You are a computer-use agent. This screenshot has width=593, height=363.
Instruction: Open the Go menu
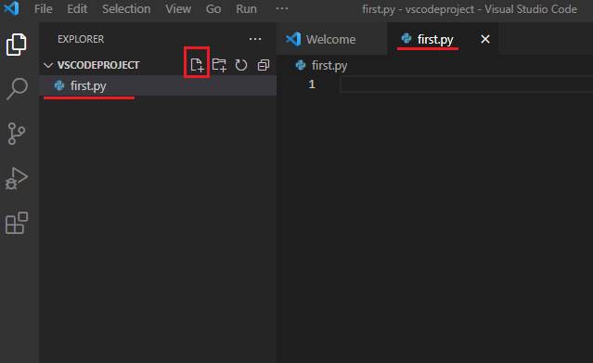[x=213, y=8]
